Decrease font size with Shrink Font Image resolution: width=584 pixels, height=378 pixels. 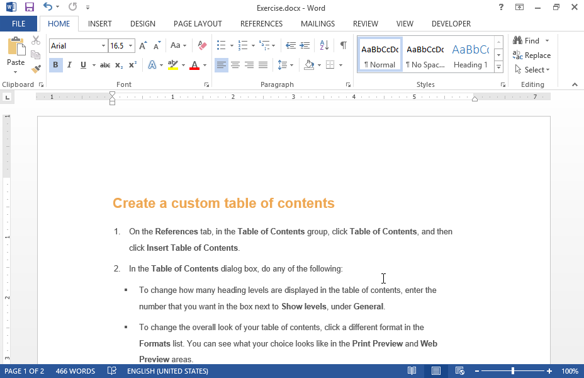(157, 45)
